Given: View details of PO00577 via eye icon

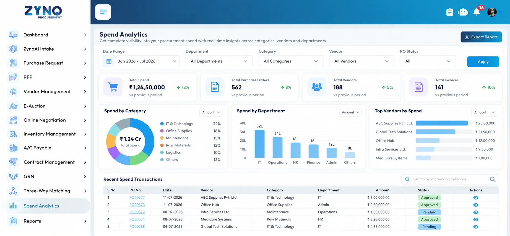Looking at the screenshot, I should [x=476, y=198].
